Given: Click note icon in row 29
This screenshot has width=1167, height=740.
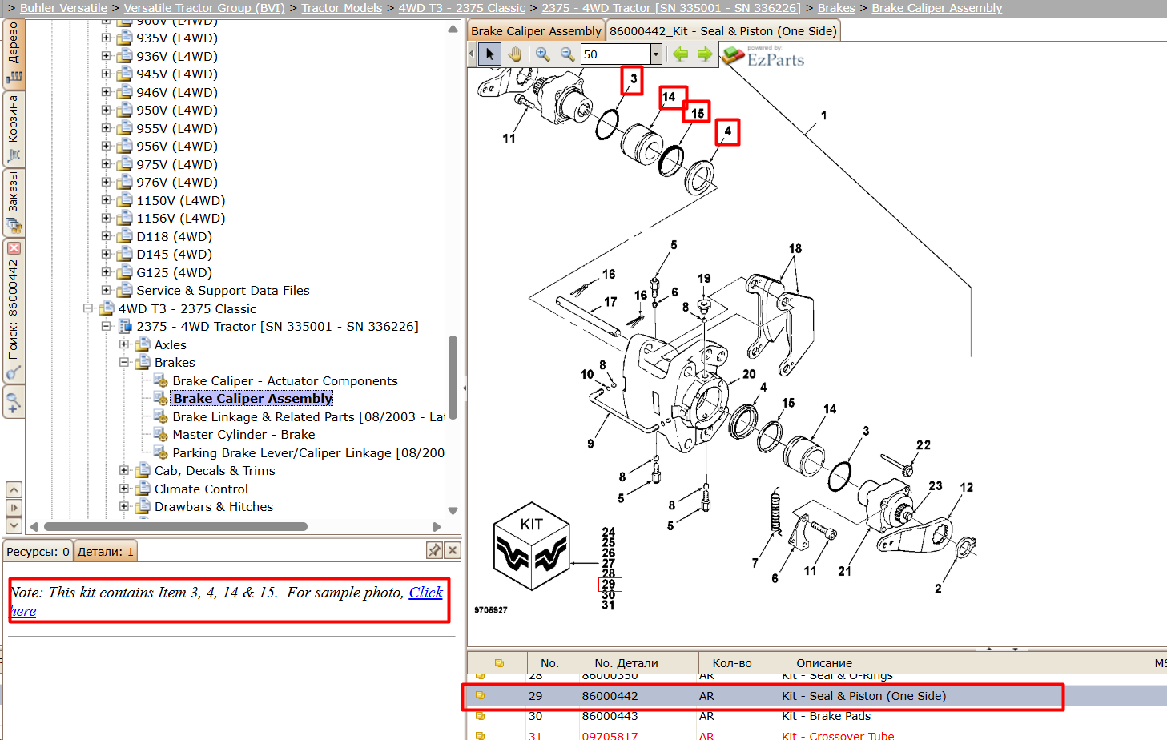Looking at the screenshot, I should click(480, 696).
